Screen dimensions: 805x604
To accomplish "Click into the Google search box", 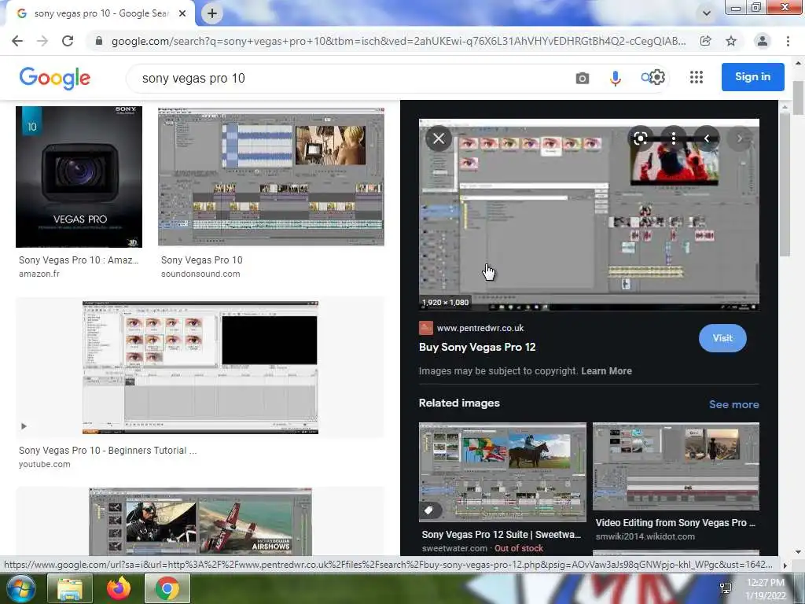I will [349, 78].
